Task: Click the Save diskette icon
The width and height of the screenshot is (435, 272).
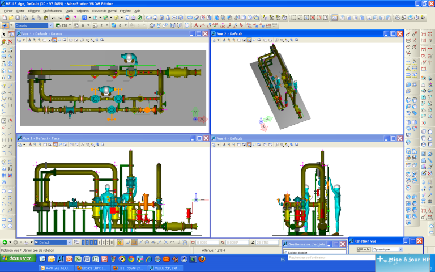Action: [18, 18]
